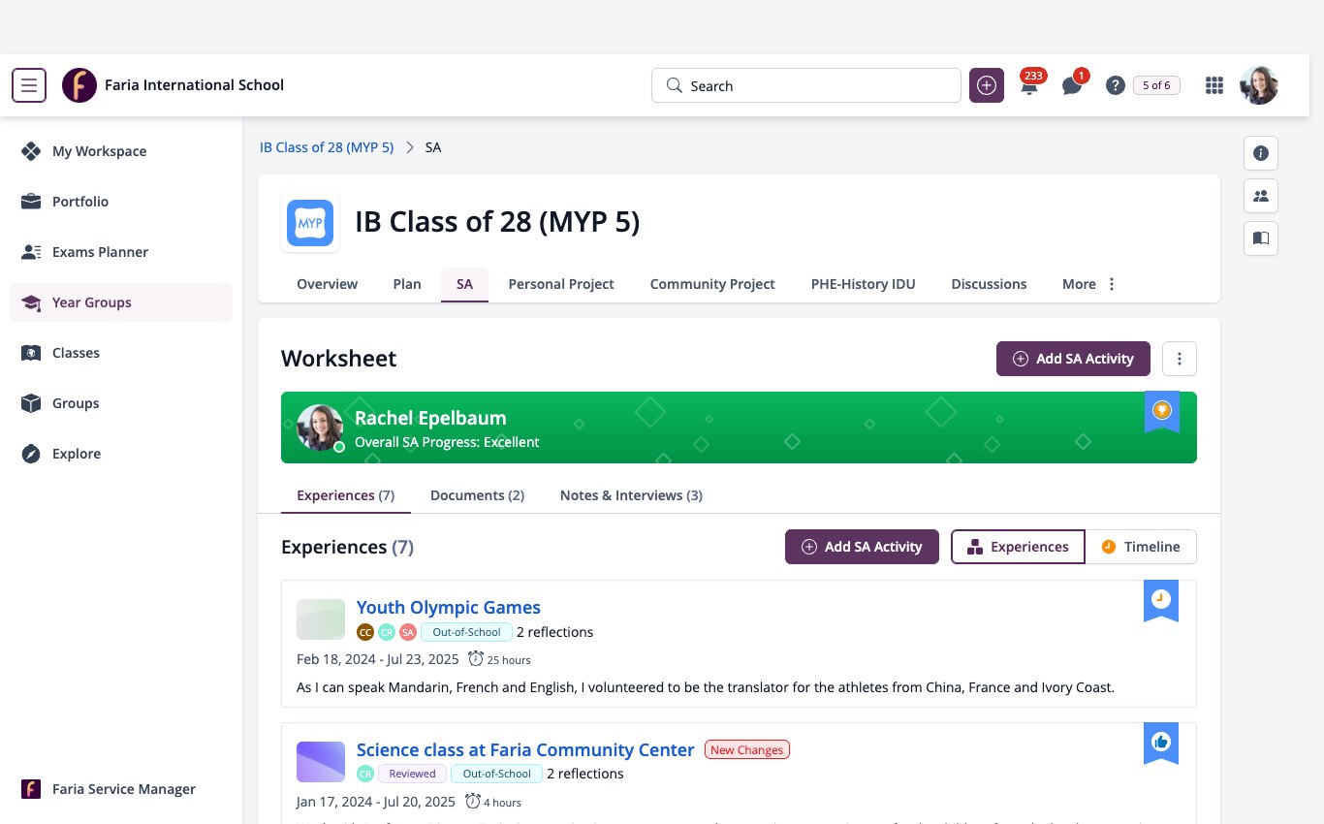This screenshot has height=824, width=1324.
Task: Click the open book icon on right
Action: (1261, 238)
